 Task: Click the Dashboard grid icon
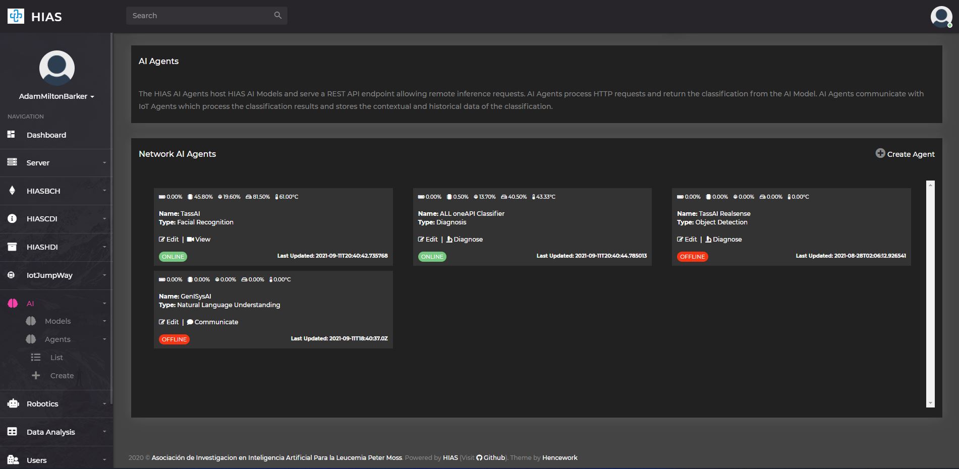pos(11,134)
